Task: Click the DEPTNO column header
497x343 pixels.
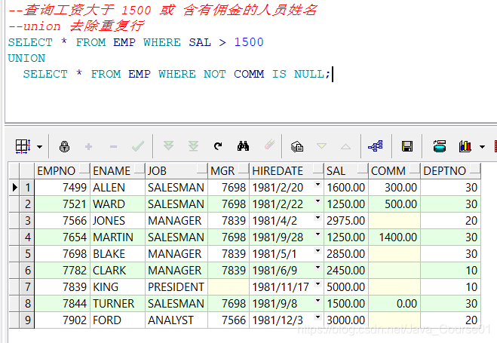Action: click(450, 171)
